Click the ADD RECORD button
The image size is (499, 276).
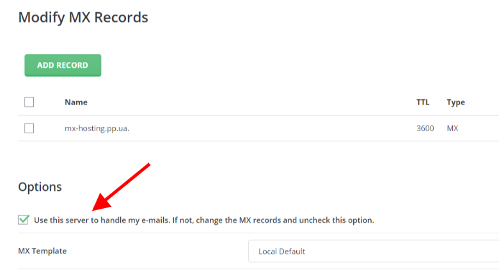tap(63, 65)
